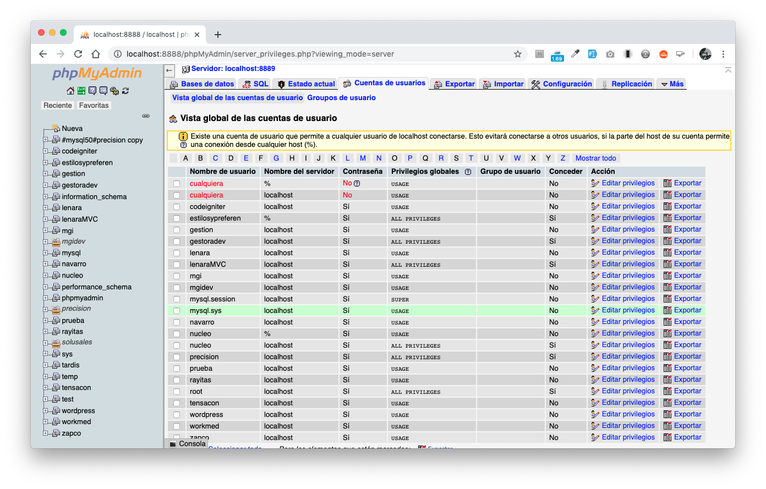
Task: Click the responsive phone viewer extension icon
Action: click(x=628, y=54)
